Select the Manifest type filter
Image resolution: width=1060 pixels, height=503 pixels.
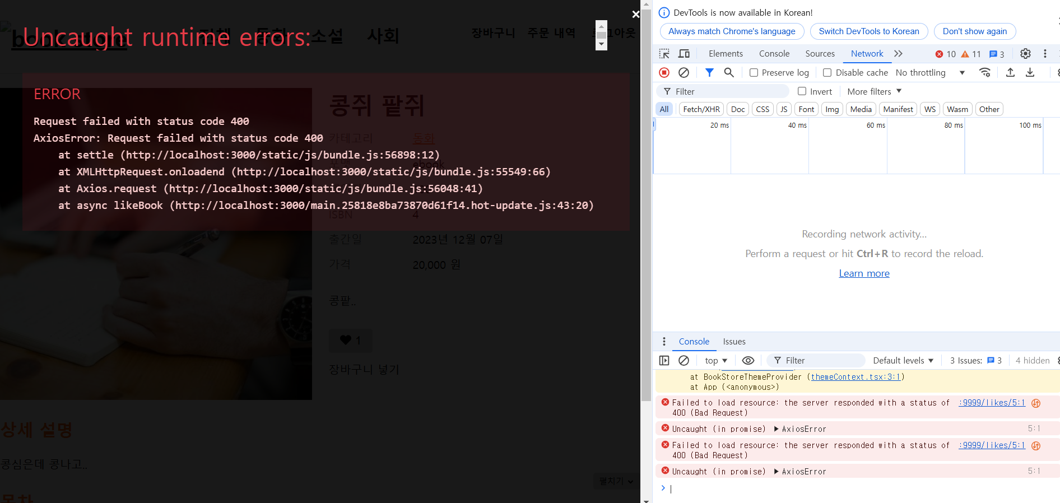point(898,109)
